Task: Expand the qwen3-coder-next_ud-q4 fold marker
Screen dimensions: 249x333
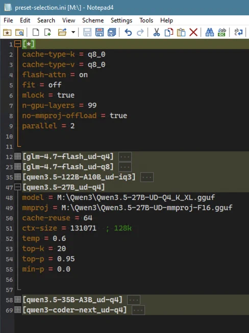Action: pyautogui.click(x=17, y=310)
